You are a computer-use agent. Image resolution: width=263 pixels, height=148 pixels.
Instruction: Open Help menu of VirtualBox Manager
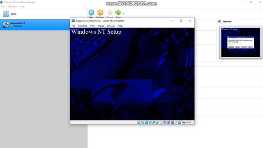pyautogui.click(x=22, y=7)
